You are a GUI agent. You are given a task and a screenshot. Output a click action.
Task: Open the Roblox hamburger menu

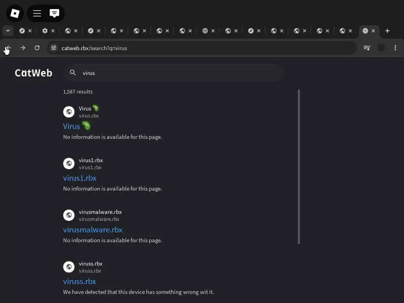click(x=37, y=13)
